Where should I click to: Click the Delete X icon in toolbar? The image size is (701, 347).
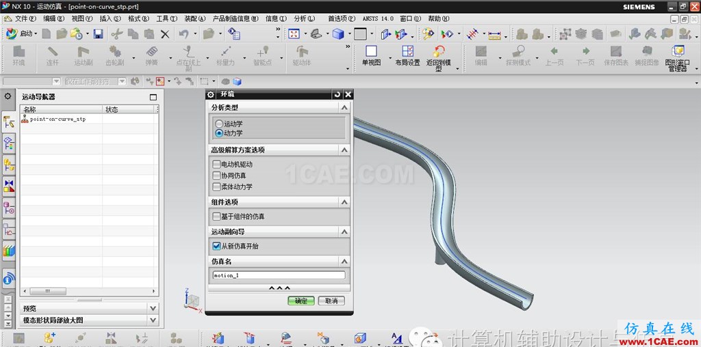[165, 34]
